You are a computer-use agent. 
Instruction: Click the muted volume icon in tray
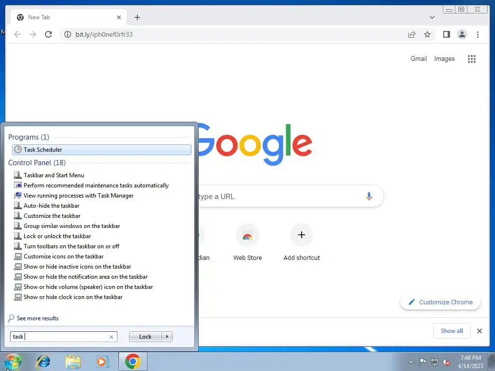tap(446, 362)
